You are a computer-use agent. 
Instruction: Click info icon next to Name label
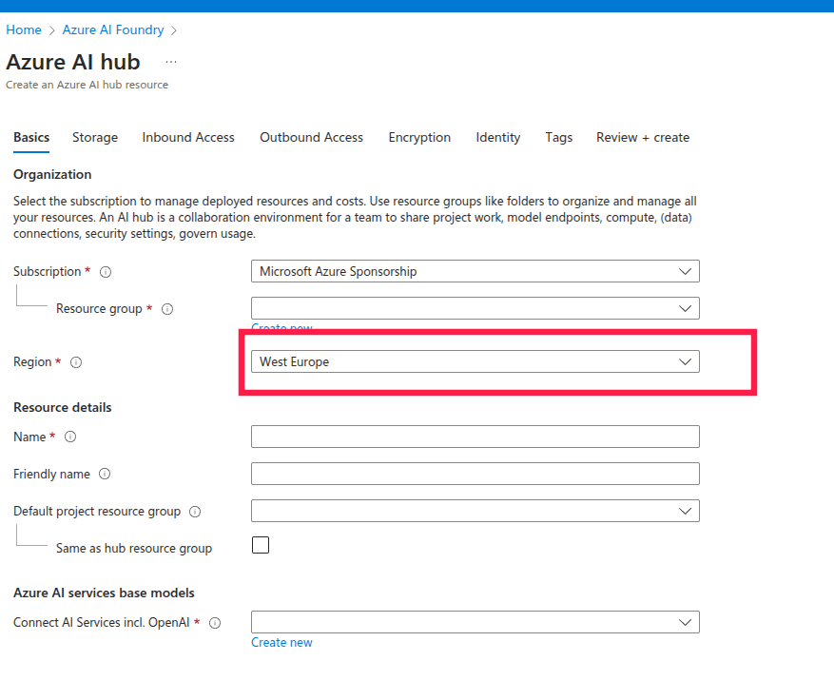pos(69,437)
